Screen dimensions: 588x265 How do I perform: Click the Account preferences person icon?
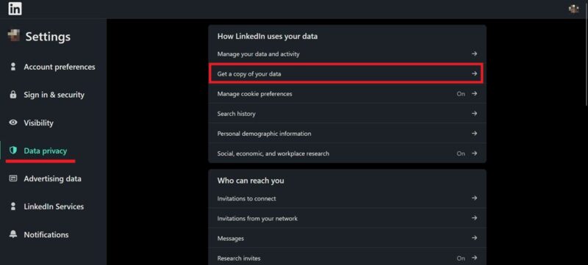click(x=13, y=67)
